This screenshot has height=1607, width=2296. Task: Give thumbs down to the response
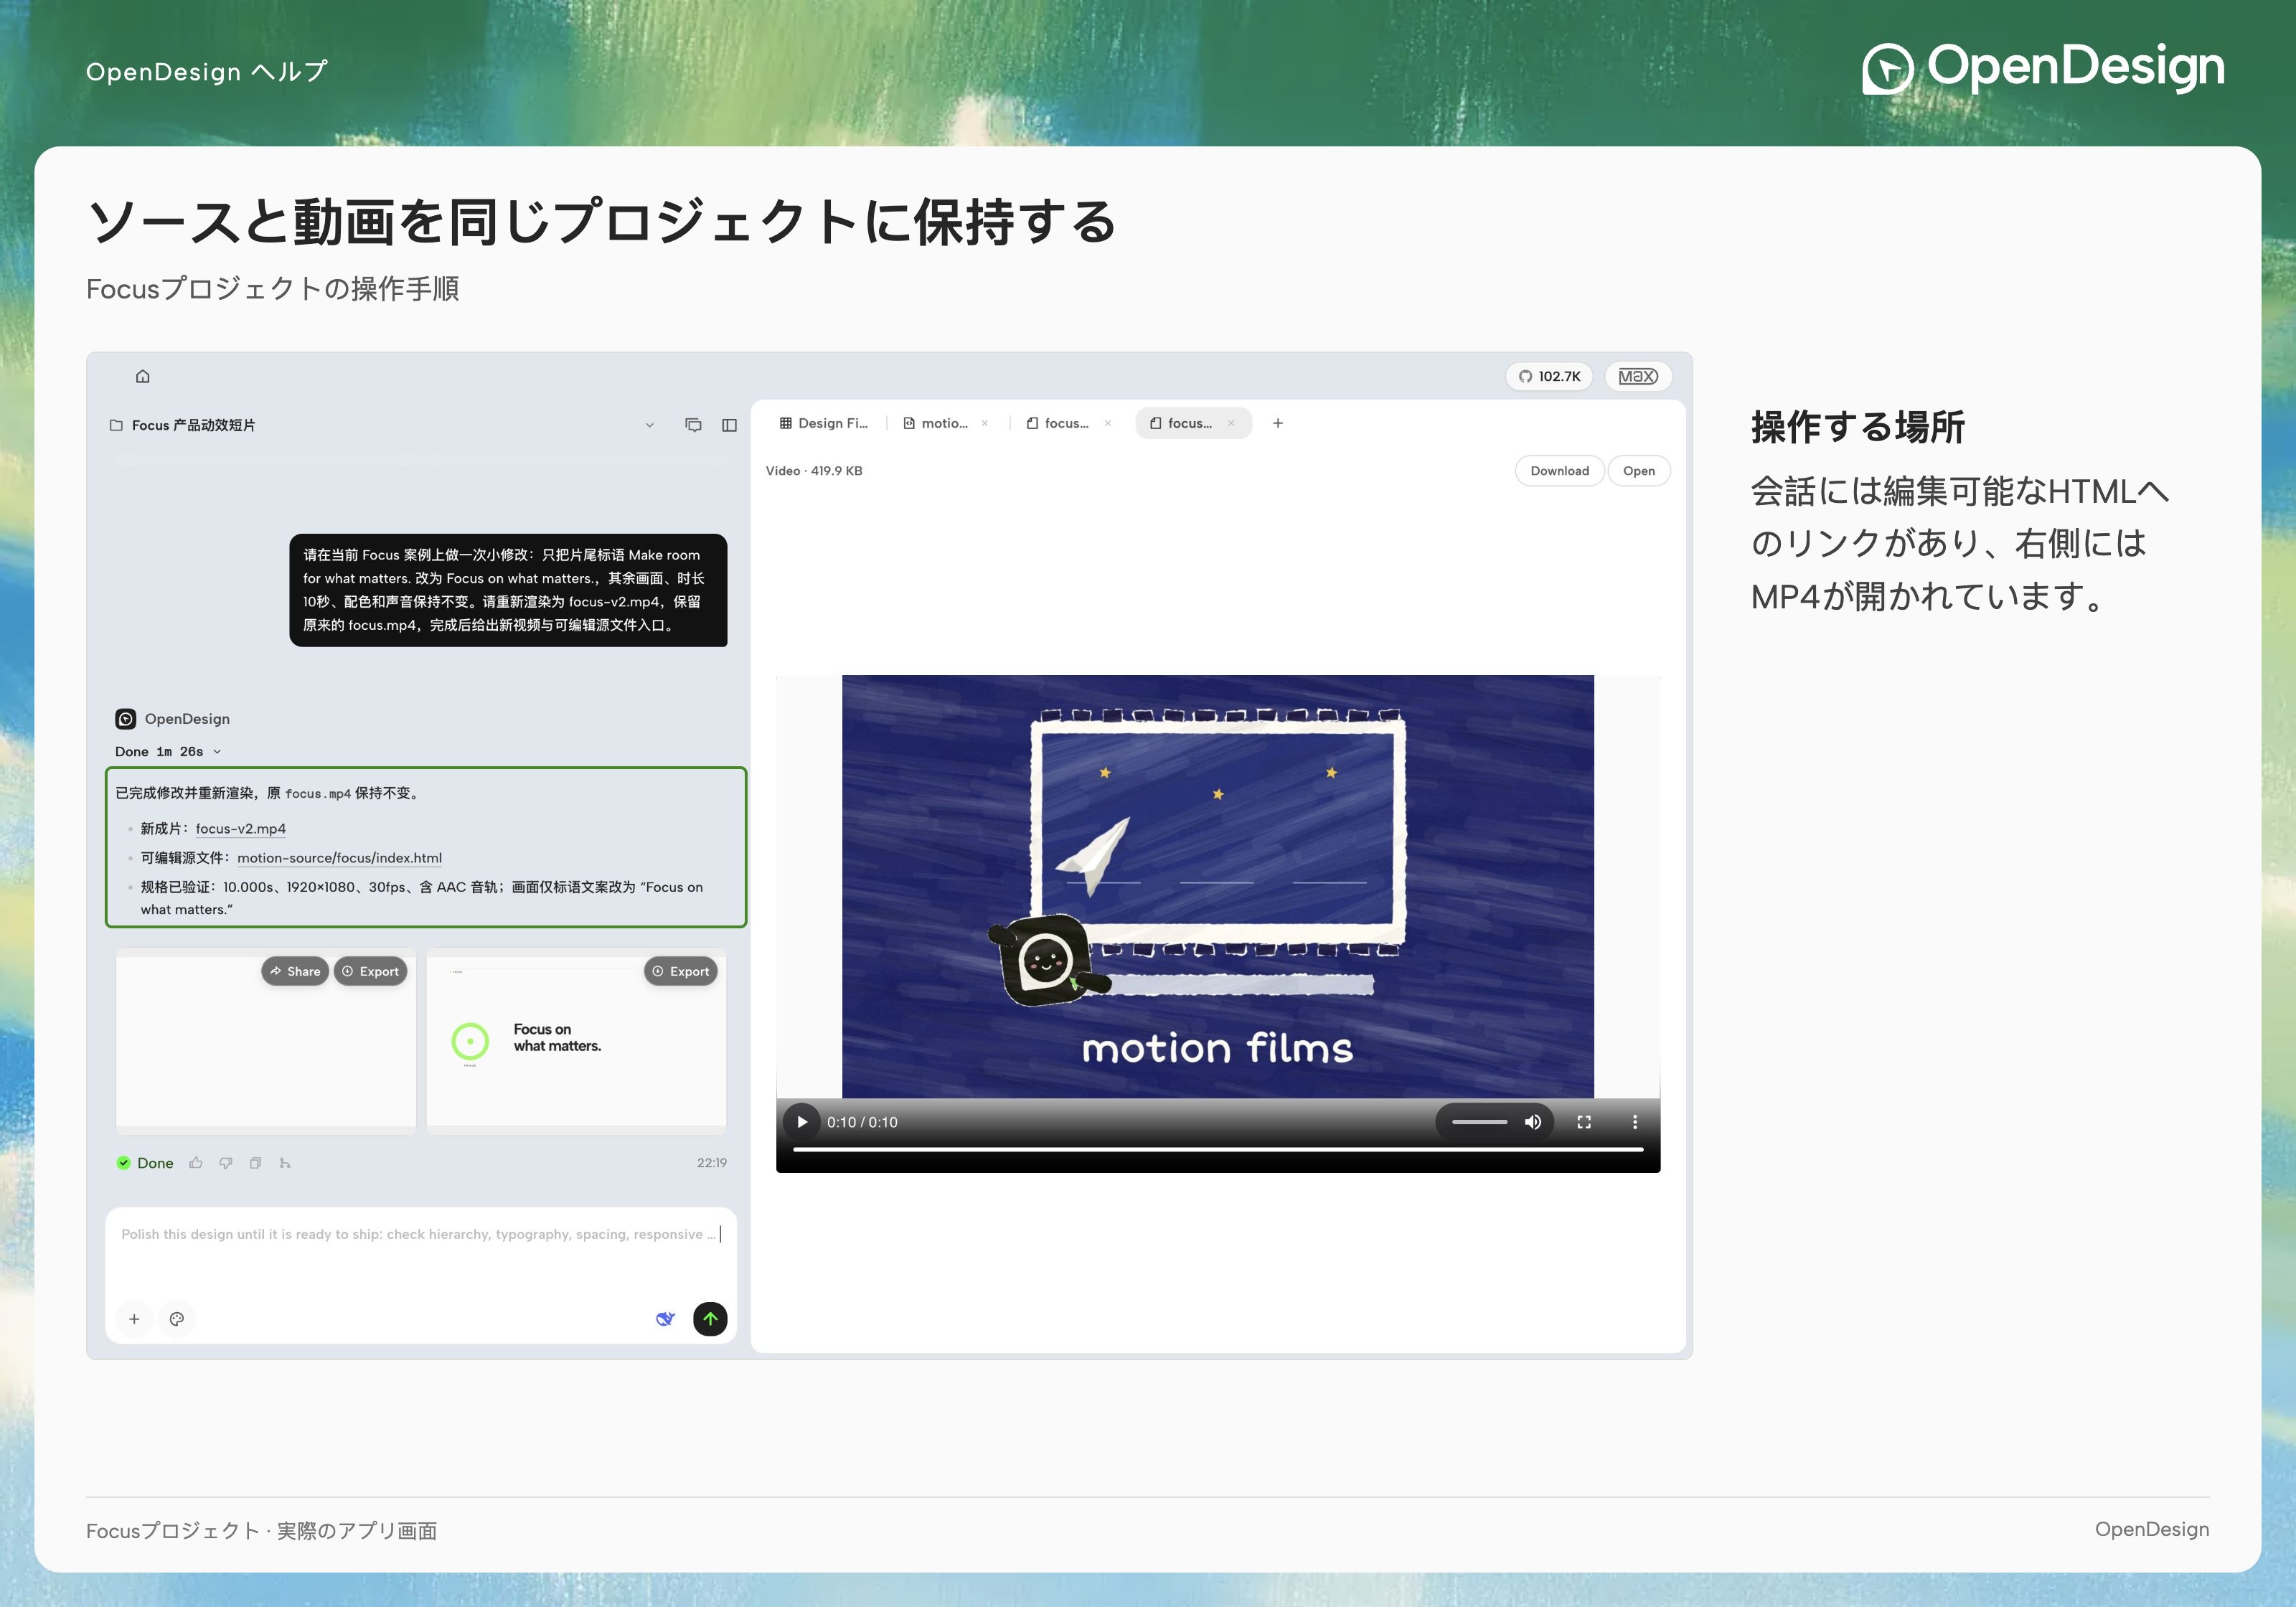click(x=226, y=1163)
